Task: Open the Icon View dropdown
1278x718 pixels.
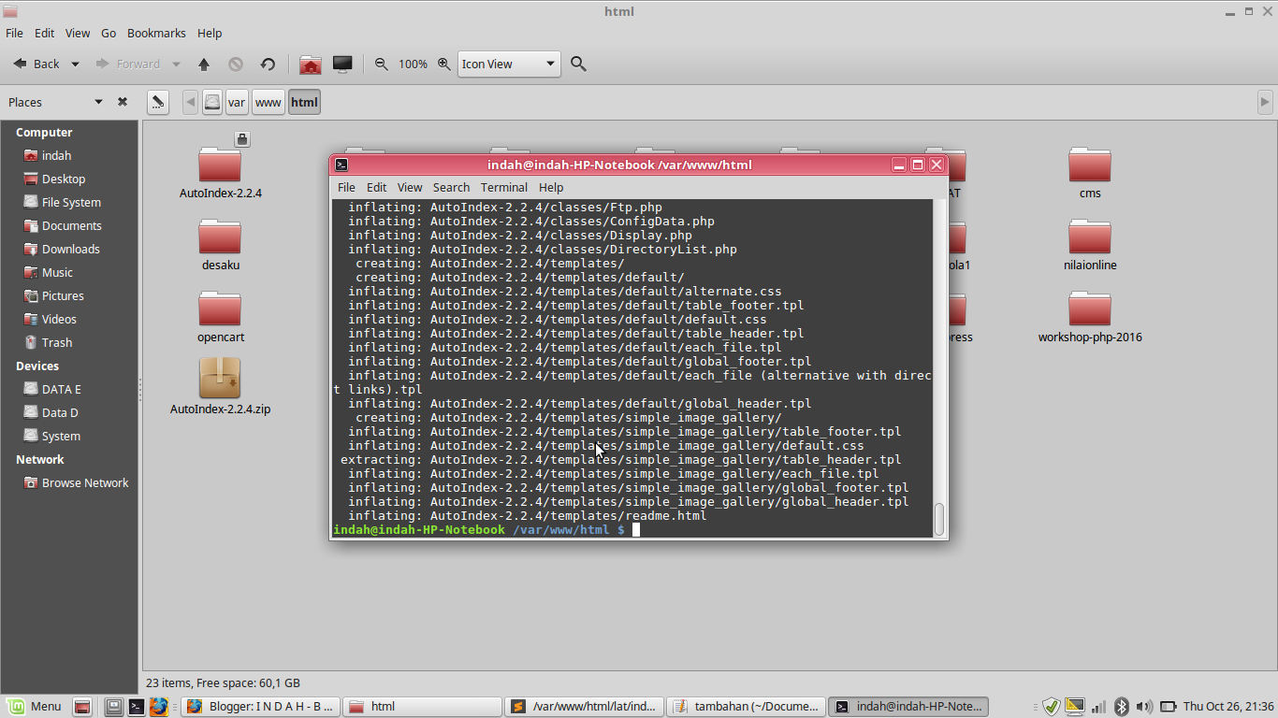Action: (508, 64)
